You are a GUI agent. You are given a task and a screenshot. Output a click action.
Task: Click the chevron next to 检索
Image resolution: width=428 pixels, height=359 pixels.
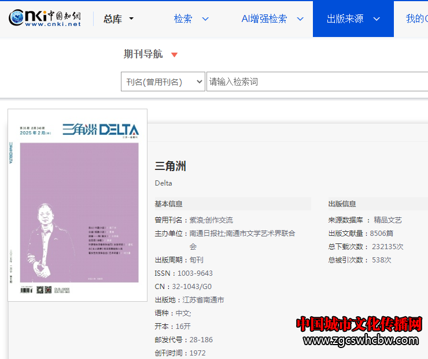(205, 19)
